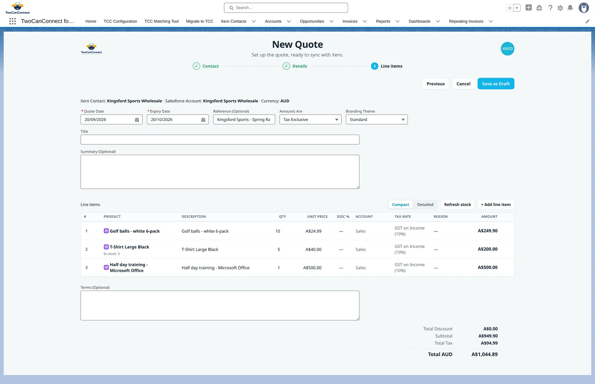Click the Summary text area
The image size is (595, 384).
(x=220, y=172)
